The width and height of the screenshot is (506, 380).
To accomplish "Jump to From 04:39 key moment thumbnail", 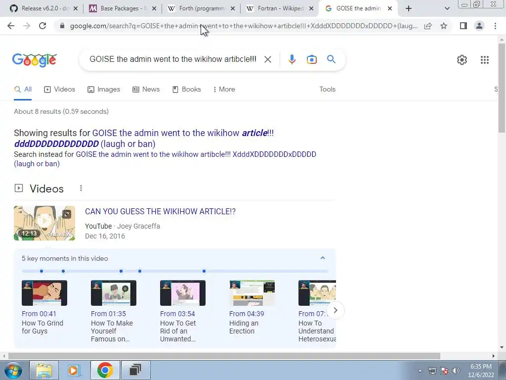I will pyautogui.click(x=252, y=293).
